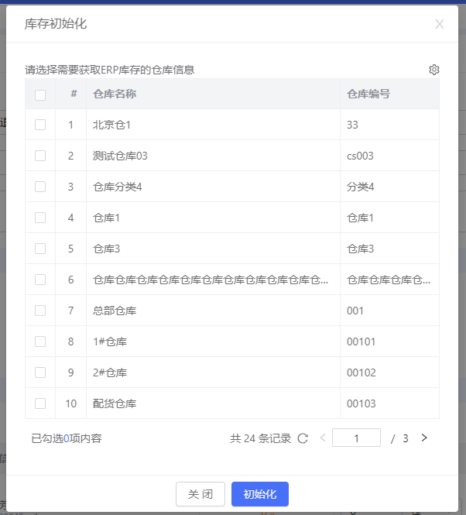Select checkbox for 仓库分类4
This screenshot has height=515, width=466.
[40, 187]
